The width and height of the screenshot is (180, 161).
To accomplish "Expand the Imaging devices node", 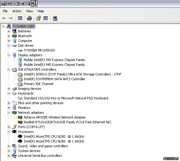I will (x=9, y=89).
